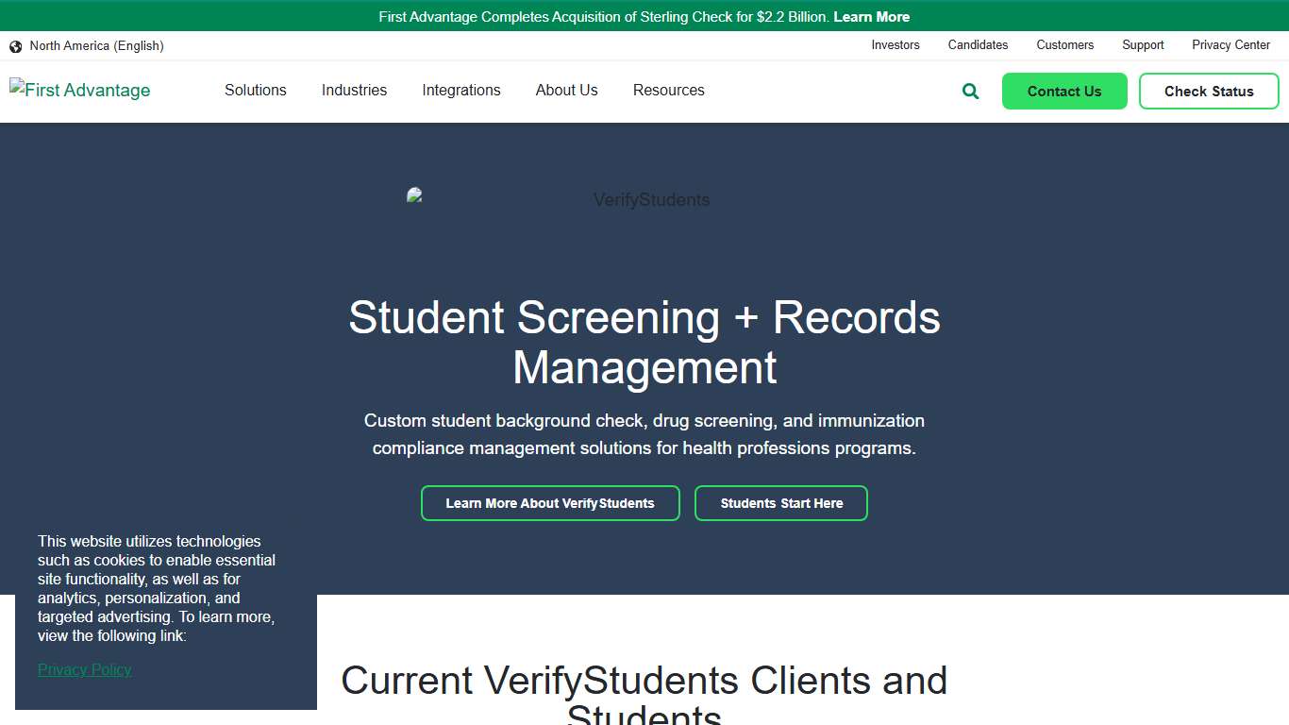Click Students Start Here
1289x725 pixels.
(x=781, y=503)
